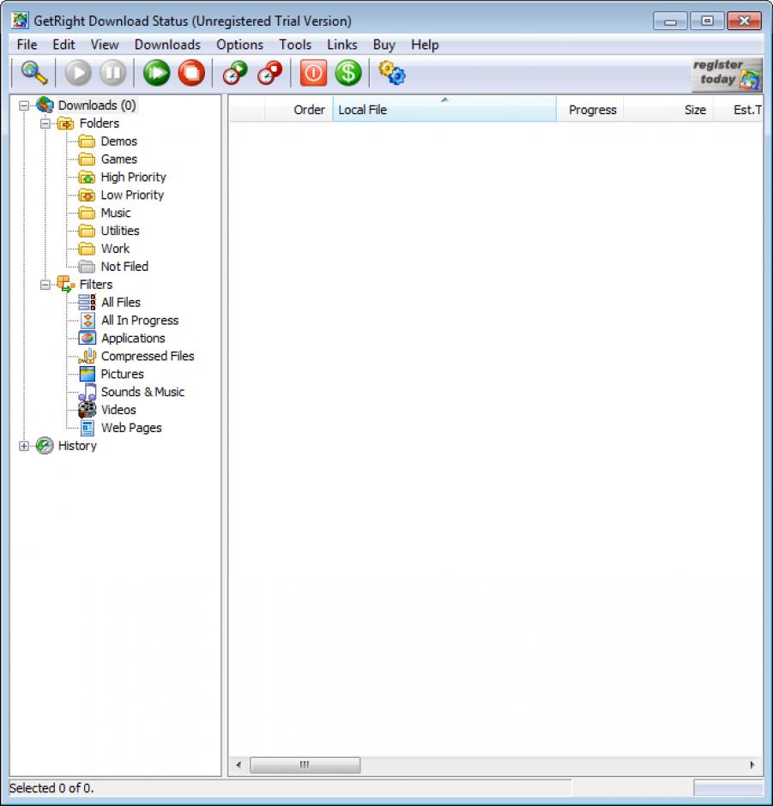Screen dimensions: 773x806
Task: Select the Music folder label
Action: [116, 213]
